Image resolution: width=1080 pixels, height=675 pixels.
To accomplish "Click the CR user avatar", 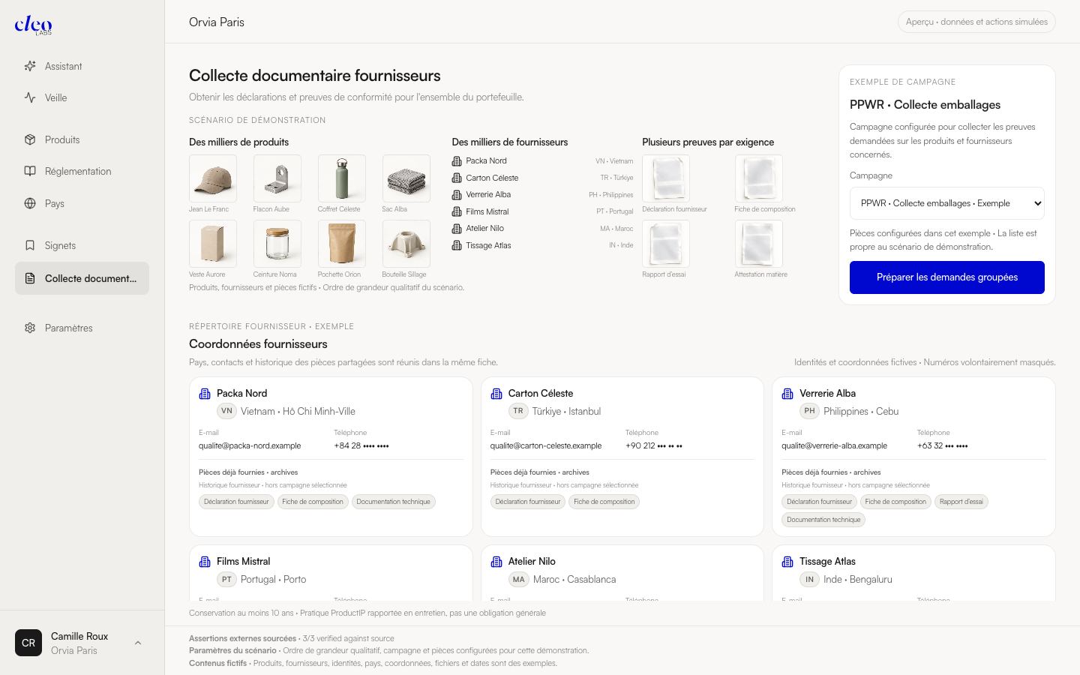I will [28, 643].
